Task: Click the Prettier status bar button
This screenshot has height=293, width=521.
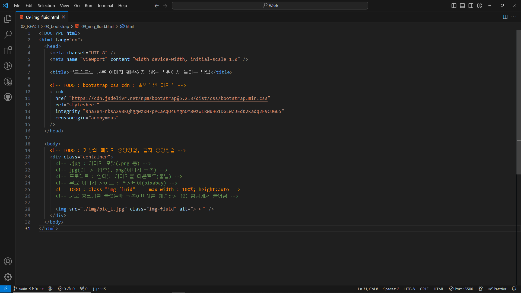Action: 497,289
